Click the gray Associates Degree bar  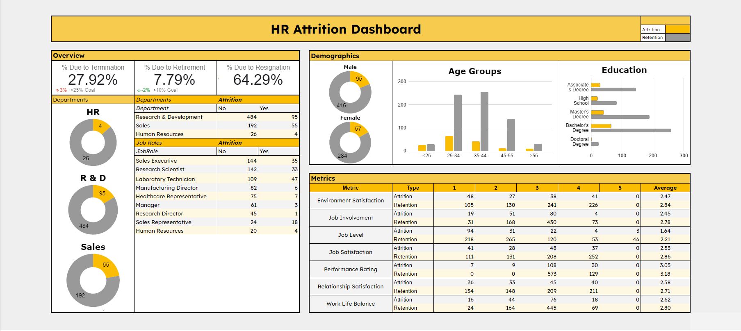613,89
